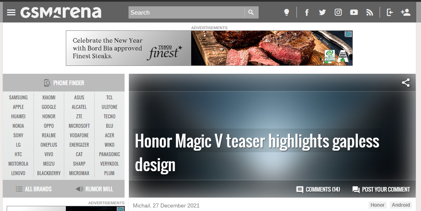This screenshot has width=421, height=211.
Task: Open Motorola brand page
Action: click(18, 164)
